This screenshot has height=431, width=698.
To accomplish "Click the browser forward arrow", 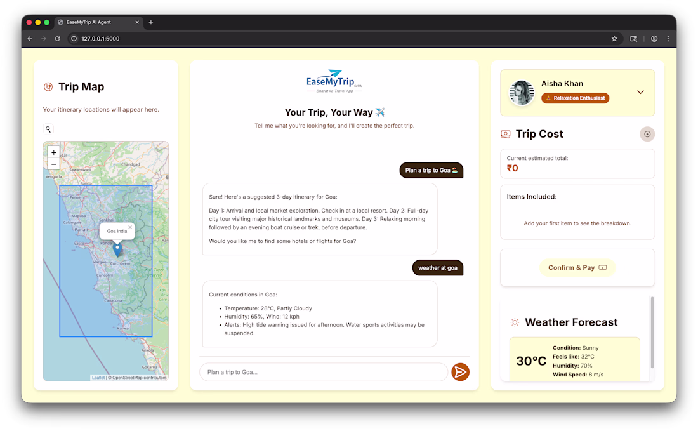I will [44, 39].
